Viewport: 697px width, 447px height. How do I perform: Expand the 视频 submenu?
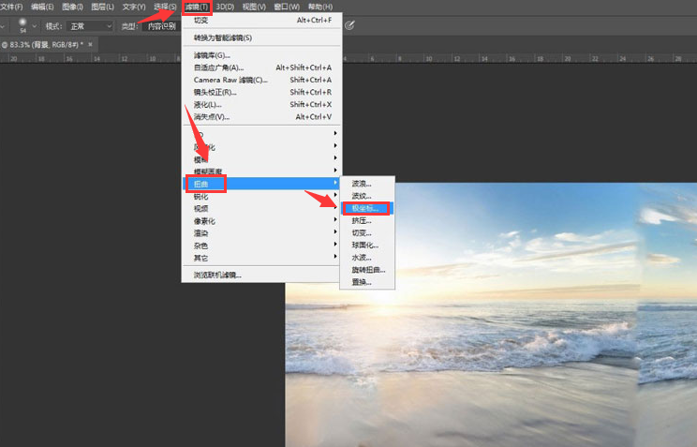[261, 208]
